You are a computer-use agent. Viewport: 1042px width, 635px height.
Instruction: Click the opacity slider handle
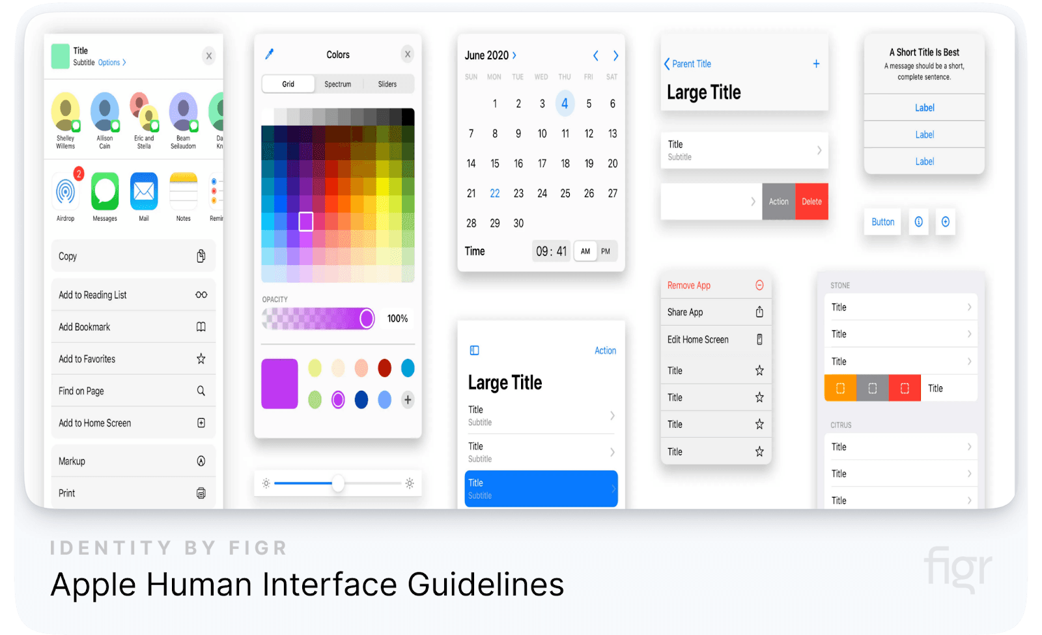[x=367, y=318]
